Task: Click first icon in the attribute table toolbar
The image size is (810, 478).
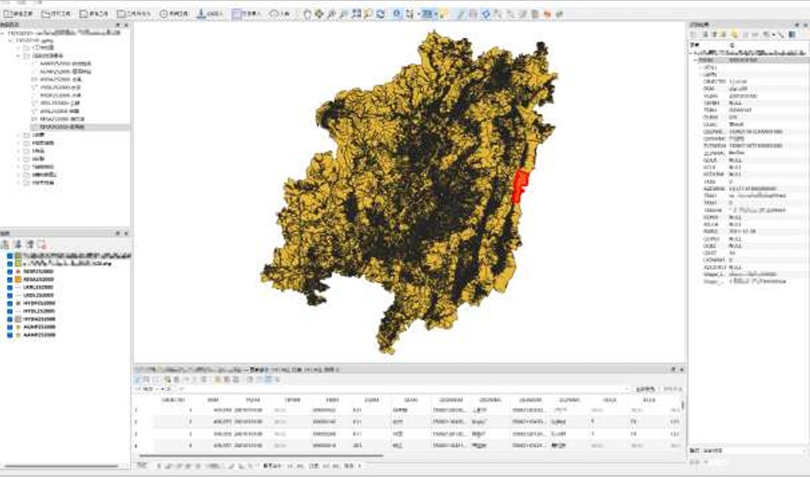Action: coord(137,379)
